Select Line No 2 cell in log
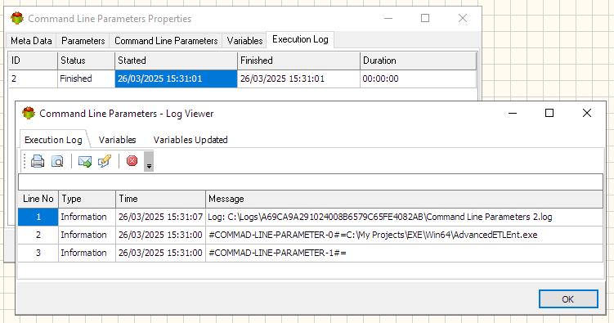The height and width of the screenshot is (323, 614). click(38, 235)
